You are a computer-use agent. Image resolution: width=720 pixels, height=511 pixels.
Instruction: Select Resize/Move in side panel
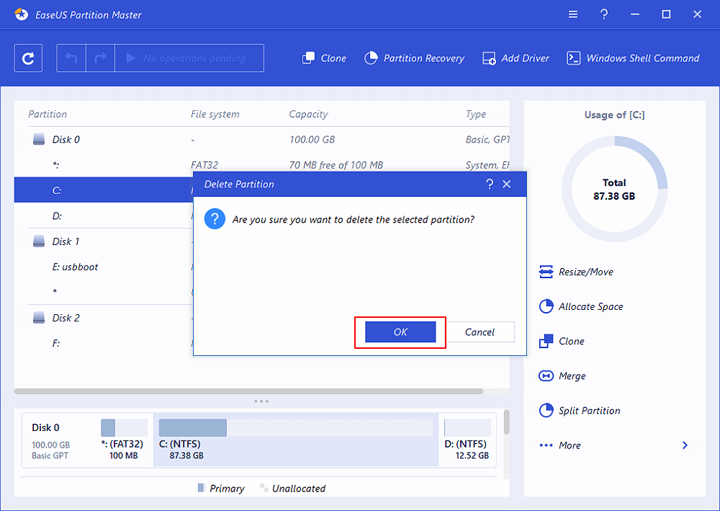[576, 272]
